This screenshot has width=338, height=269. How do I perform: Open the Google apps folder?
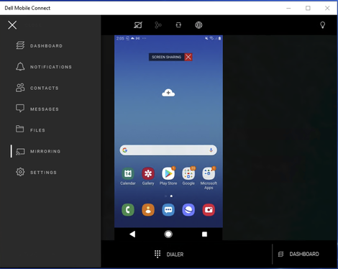pyautogui.click(x=188, y=176)
